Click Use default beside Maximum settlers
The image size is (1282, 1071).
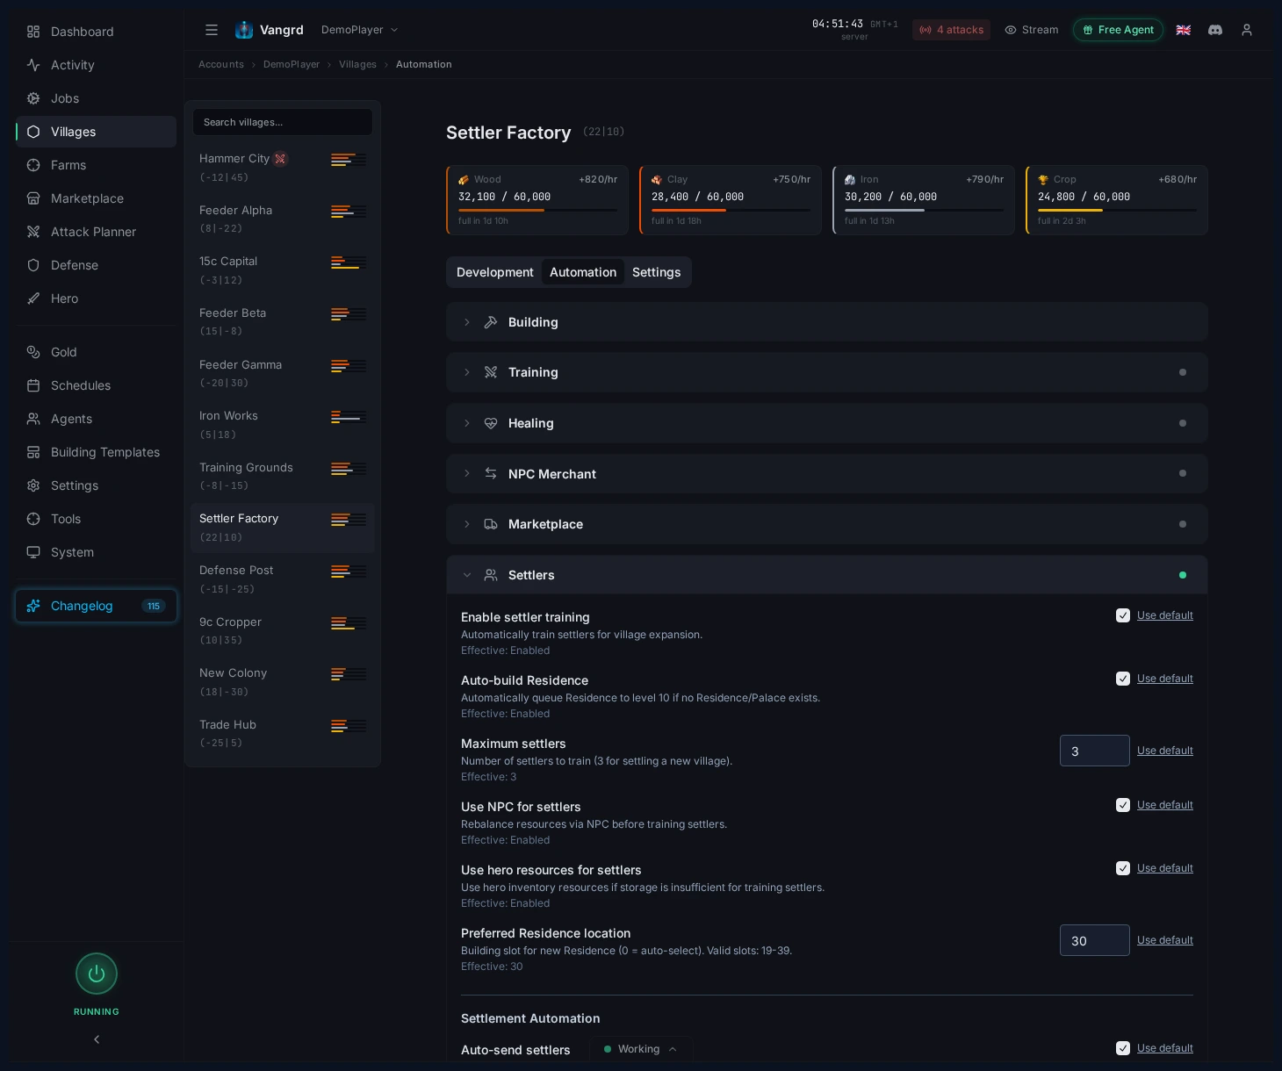(x=1165, y=751)
